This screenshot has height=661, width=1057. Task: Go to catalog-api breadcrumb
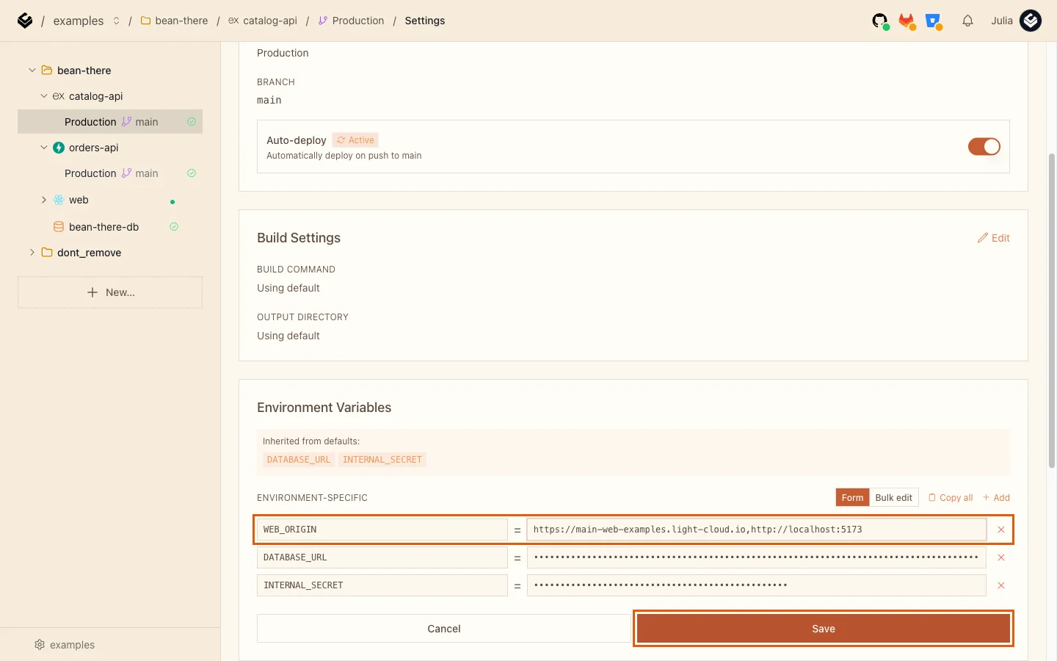point(263,21)
